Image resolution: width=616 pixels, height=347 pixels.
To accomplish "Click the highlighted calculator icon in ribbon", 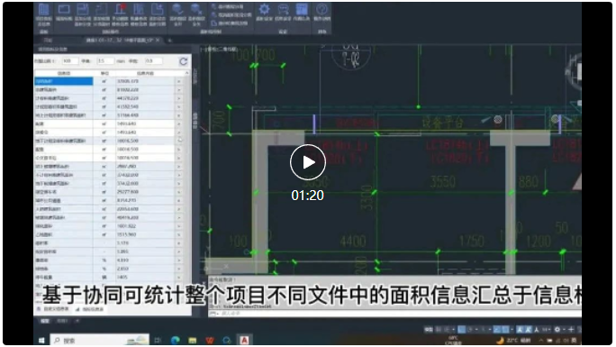I will coord(302,9).
